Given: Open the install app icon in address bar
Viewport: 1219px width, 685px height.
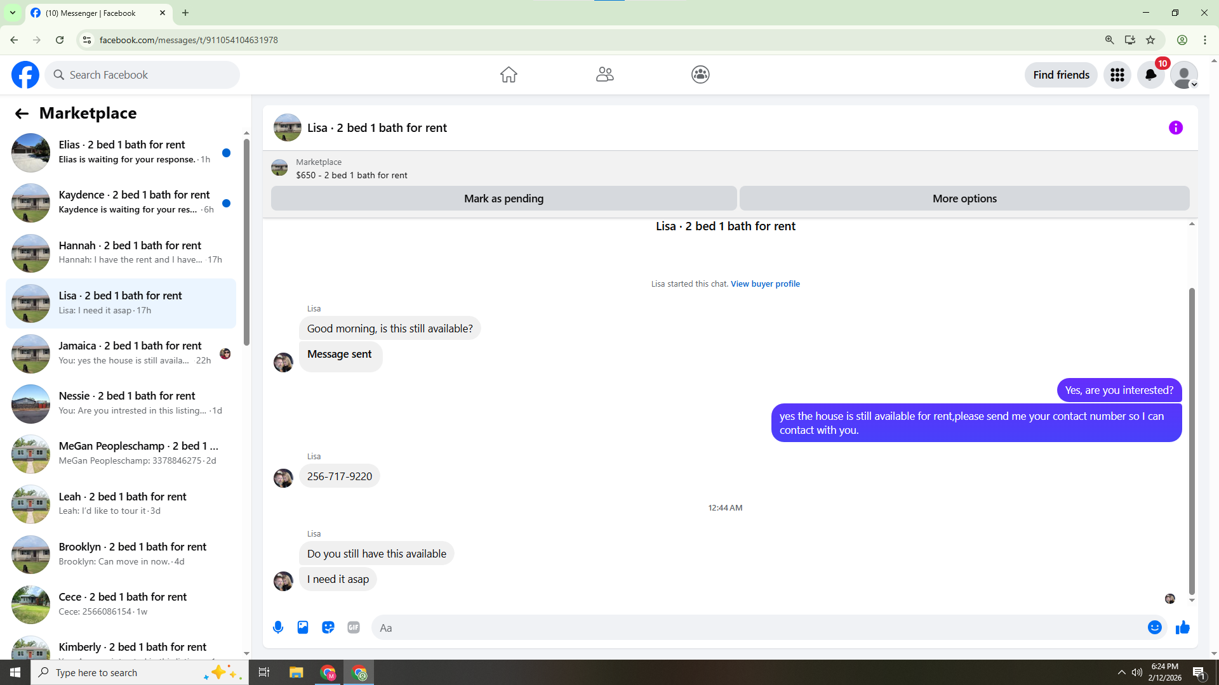Looking at the screenshot, I should (x=1130, y=40).
